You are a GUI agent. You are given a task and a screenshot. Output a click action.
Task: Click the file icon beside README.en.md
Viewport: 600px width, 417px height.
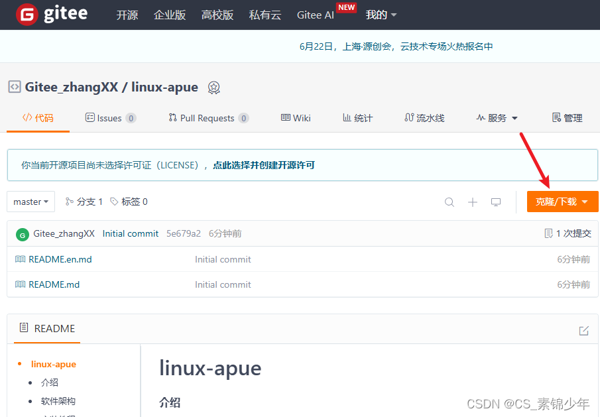click(x=20, y=259)
